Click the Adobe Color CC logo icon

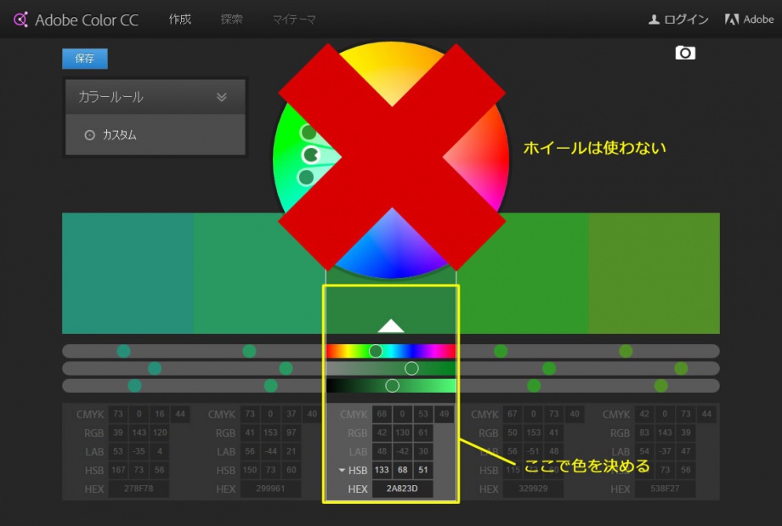(x=20, y=19)
